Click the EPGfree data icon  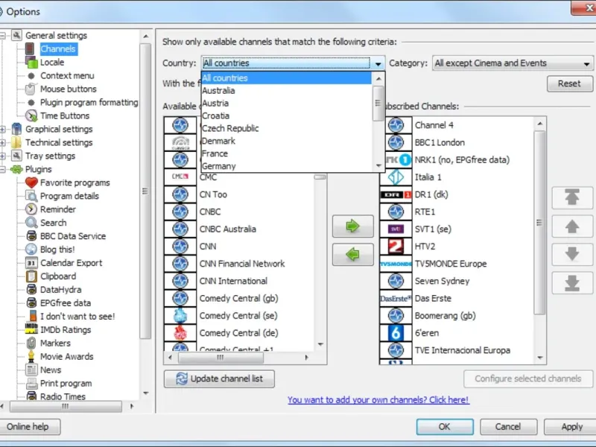coord(31,303)
